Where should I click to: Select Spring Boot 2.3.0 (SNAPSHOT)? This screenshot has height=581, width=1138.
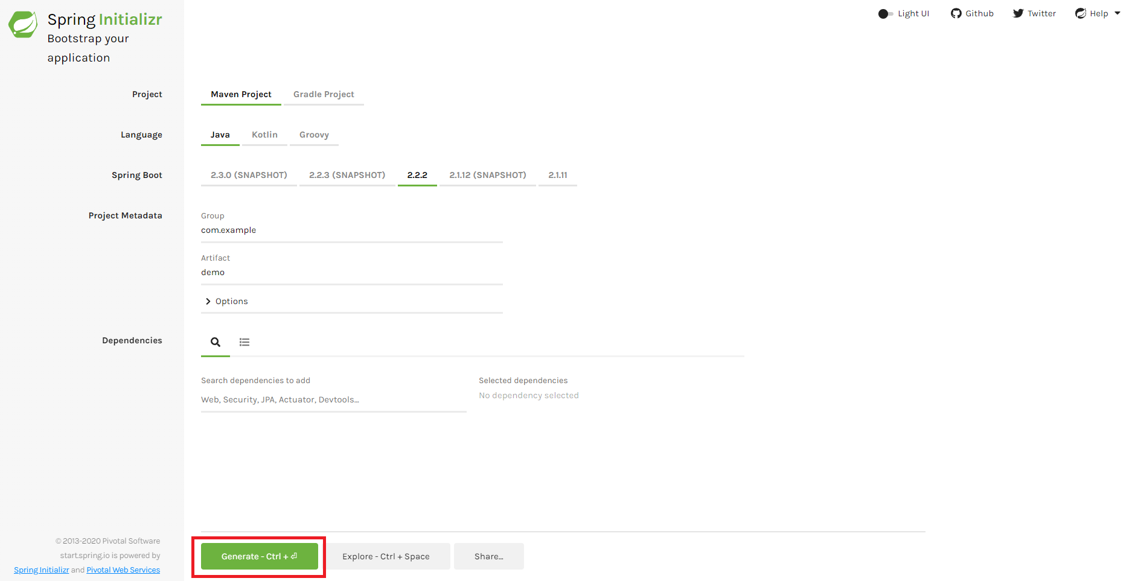[x=249, y=176]
